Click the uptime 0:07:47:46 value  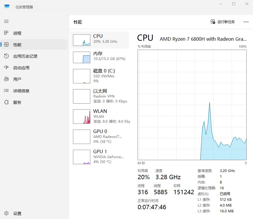click(152, 207)
